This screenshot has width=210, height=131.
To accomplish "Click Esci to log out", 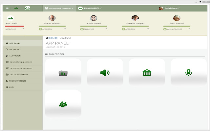I will (12, 87).
